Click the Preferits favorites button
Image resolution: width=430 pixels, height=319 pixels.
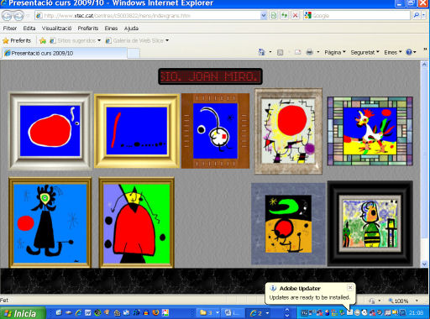[17, 41]
